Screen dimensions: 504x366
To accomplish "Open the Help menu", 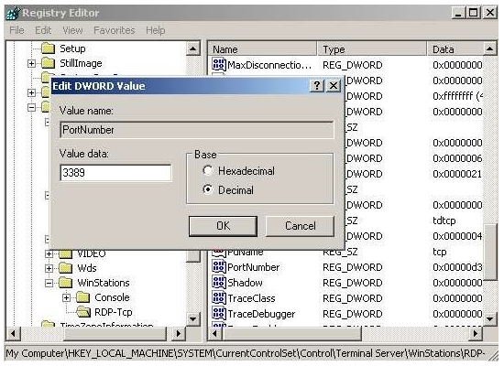I will coord(155,30).
